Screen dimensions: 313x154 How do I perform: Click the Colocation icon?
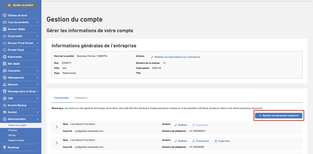pos(5,71)
